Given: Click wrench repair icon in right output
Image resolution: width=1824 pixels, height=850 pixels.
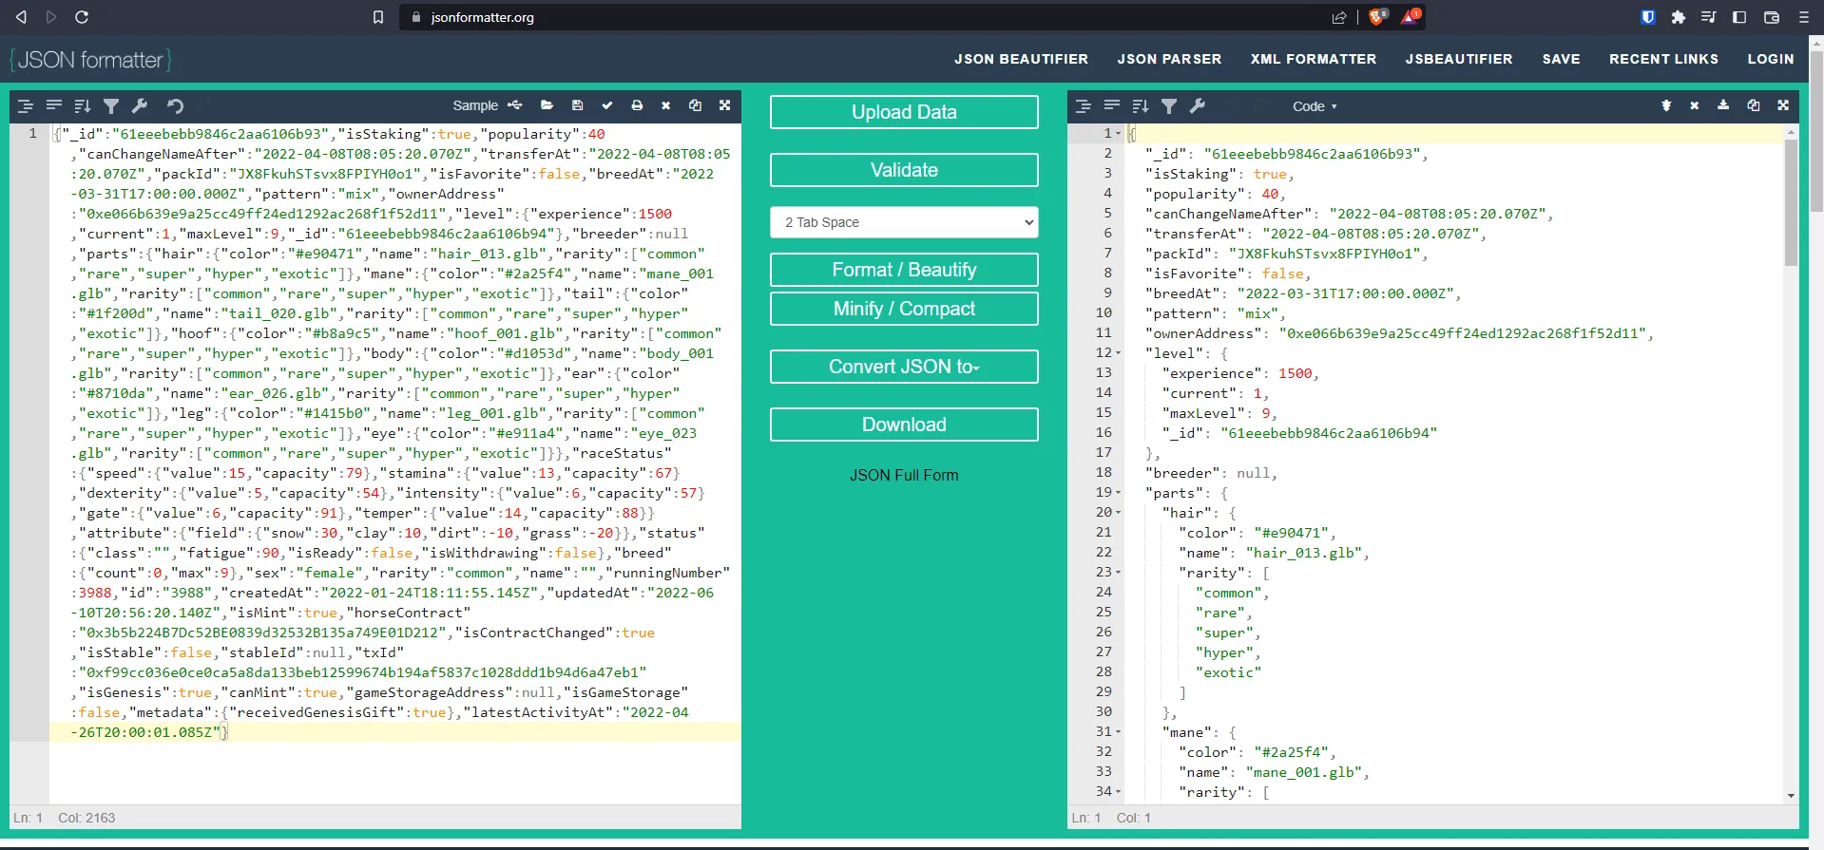Looking at the screenshot, I should 1198,106.
